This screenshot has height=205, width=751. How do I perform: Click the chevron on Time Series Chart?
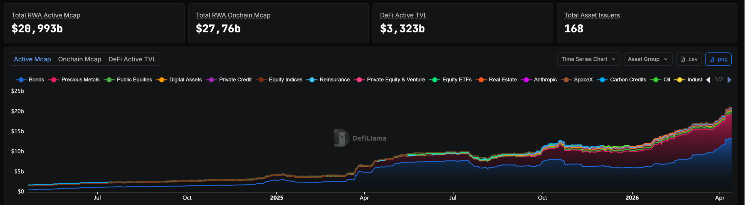pos(614,59)
